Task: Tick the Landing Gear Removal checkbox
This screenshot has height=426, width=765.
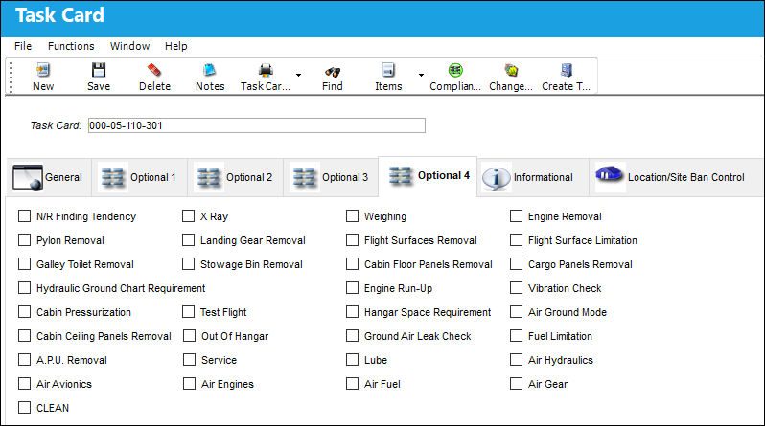Action: tap(188, 240)
